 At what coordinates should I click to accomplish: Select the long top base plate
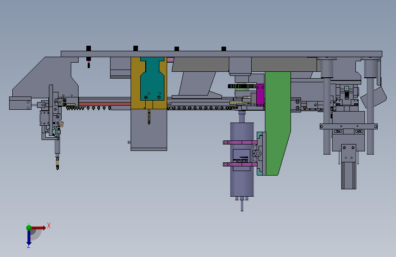click(x=222, y=54)
